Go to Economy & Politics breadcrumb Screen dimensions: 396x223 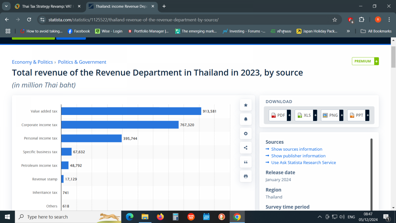tap(32, 62)
